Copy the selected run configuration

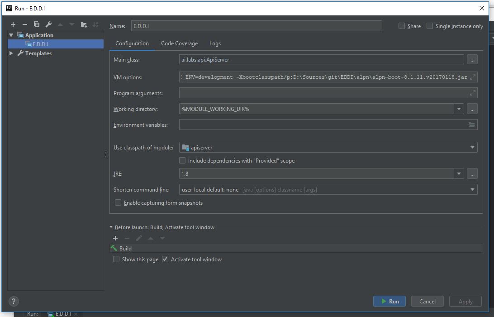37,24
